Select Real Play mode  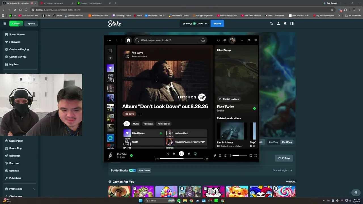[x=287, y=142]
